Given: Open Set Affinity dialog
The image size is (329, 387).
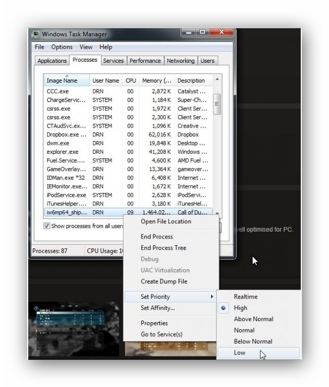Looking at the screenshot, I should pyautogui.click(x=158, y=308).
